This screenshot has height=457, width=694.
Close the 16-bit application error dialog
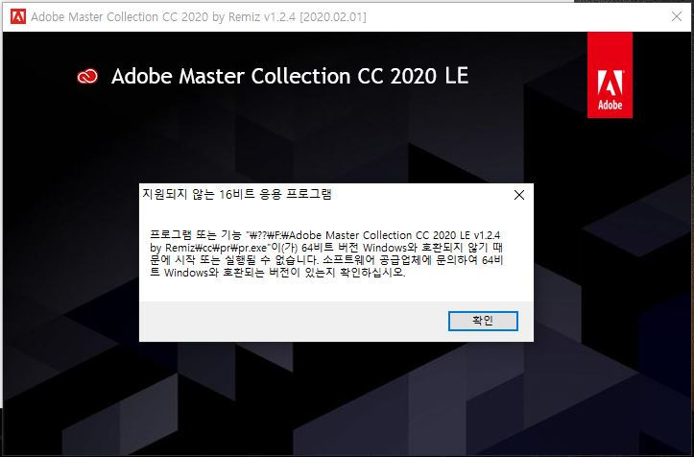(519, 195)
